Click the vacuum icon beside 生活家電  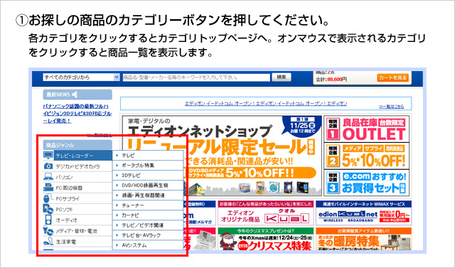pos(48,241)
